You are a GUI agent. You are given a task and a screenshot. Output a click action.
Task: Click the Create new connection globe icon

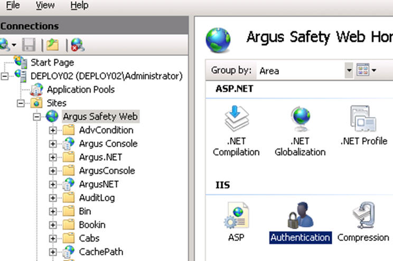tap(5, 45)
